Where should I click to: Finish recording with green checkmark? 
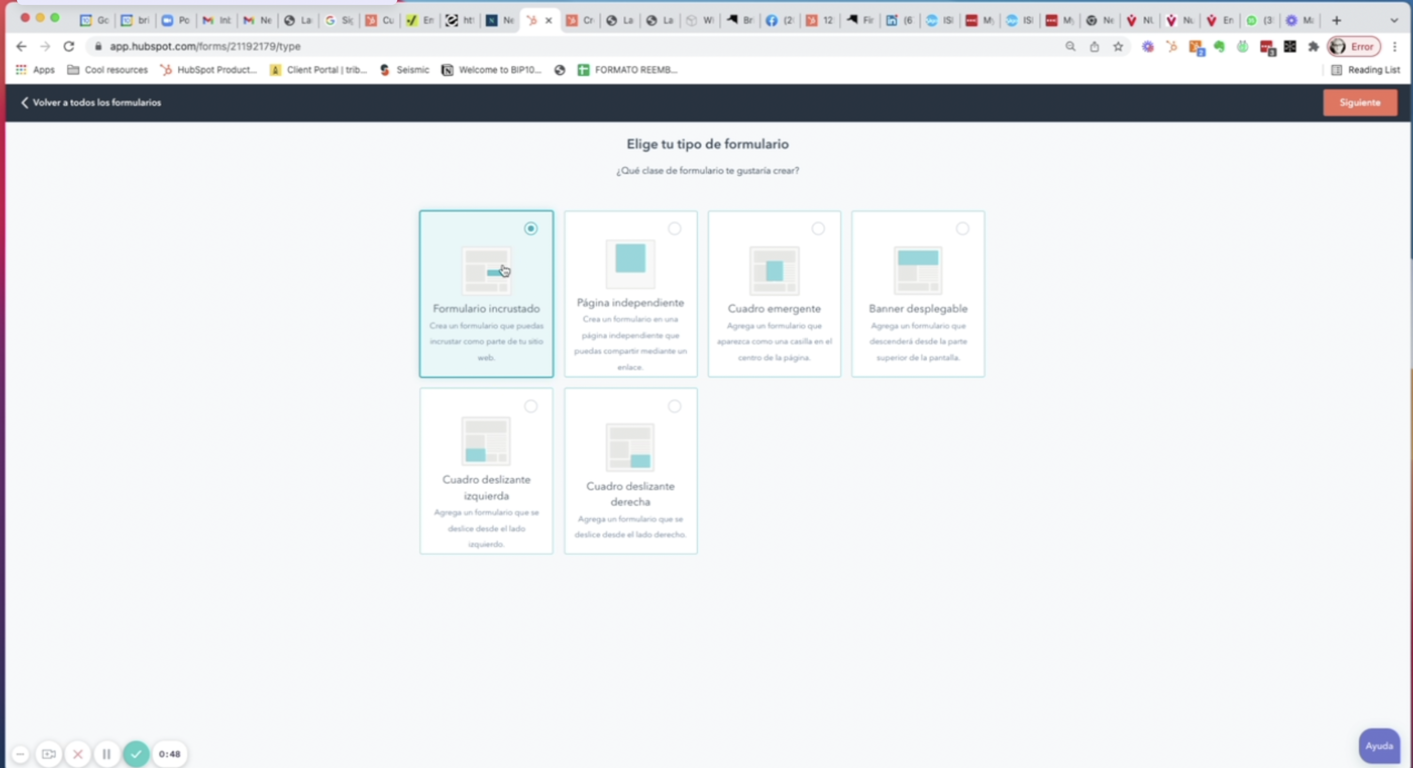click(136, 754)
